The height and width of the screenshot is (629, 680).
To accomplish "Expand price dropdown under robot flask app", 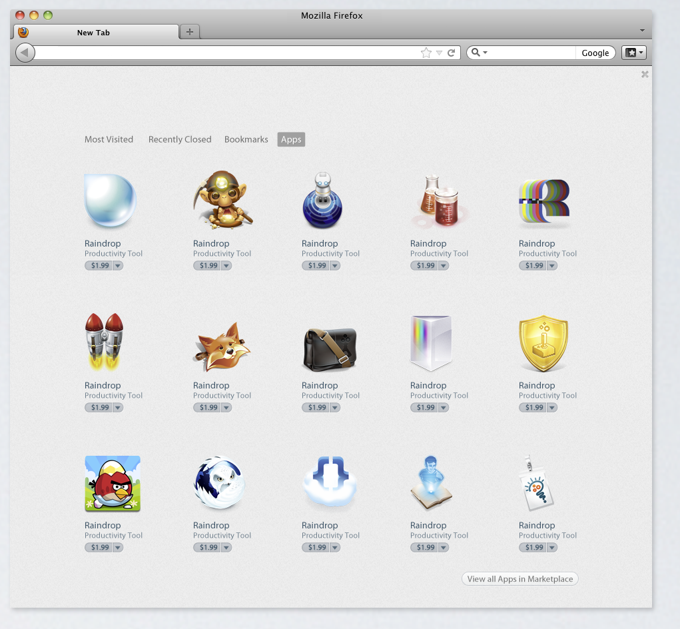I will point(335,265).
